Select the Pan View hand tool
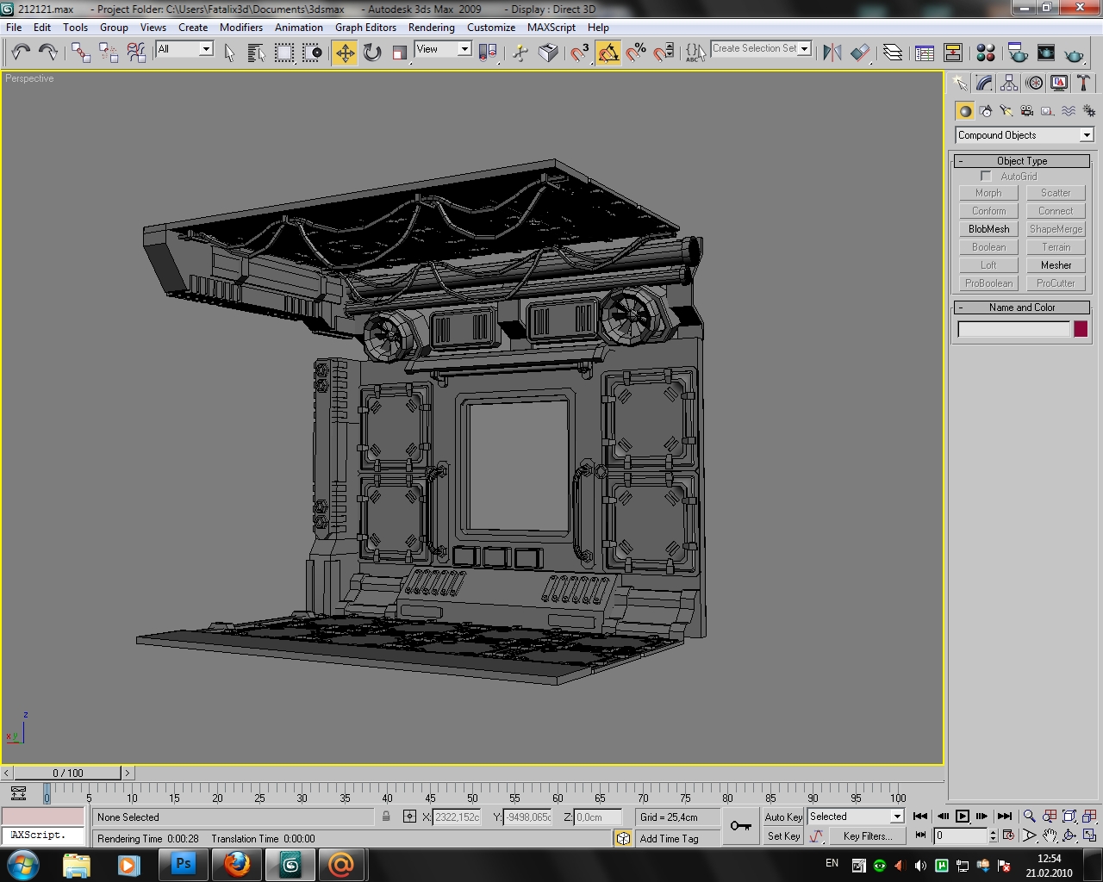Screen dimensions: 1103x882 tap(1049, 835)
